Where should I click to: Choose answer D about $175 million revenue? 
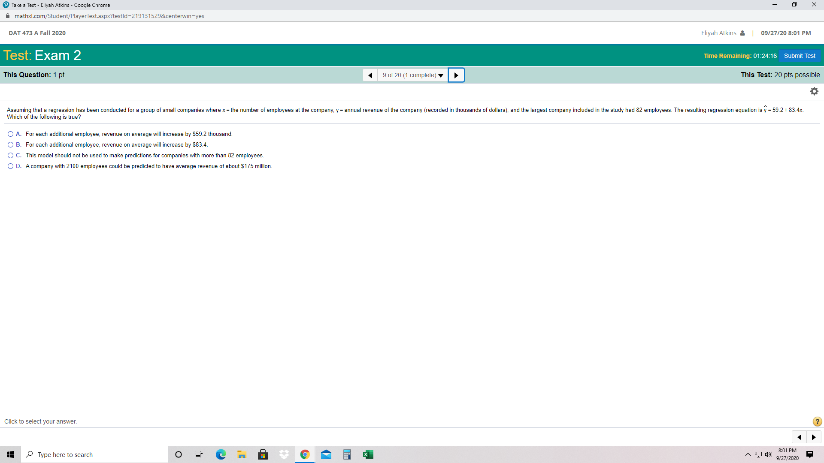(10, 166)
